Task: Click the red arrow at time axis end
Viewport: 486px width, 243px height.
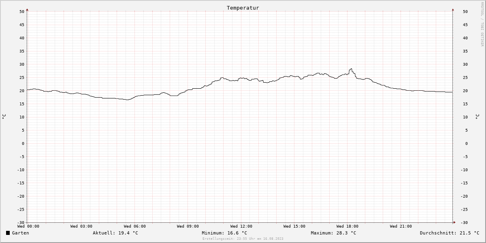Action: point(454,222)
